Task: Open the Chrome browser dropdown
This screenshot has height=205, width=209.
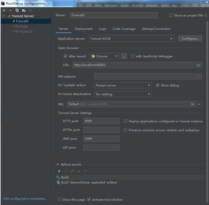Action: [x=104, y=56]
